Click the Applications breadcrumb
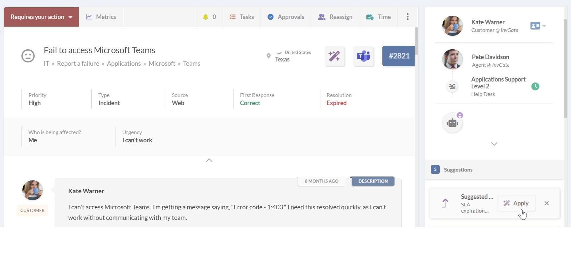The width and height of the screenshot is (571, 257). 124,63
